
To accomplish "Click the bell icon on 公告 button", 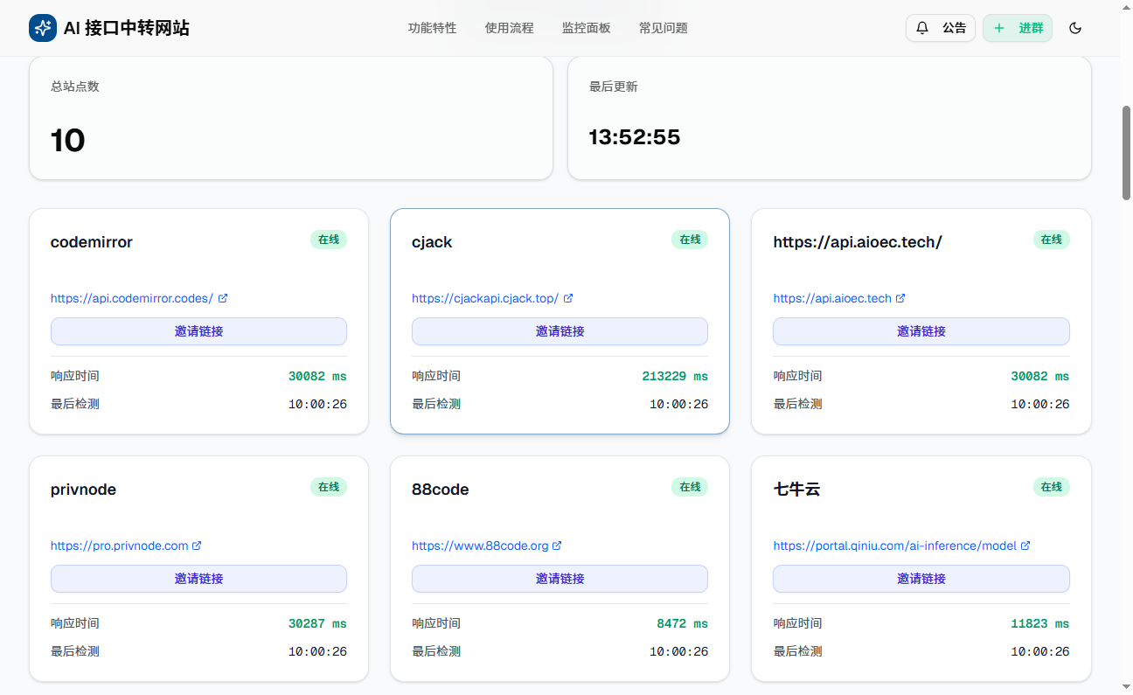I will [922, 28].
